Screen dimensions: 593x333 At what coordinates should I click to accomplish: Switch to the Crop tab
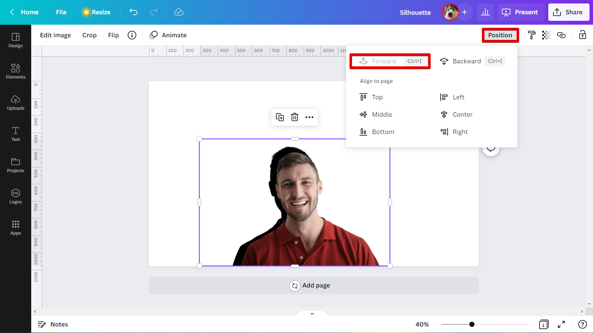(x=89, y=35)
